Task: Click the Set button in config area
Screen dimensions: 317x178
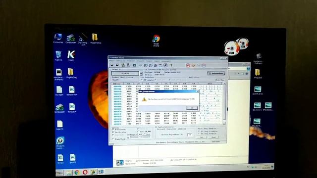Action: click(x=202, y=137)
